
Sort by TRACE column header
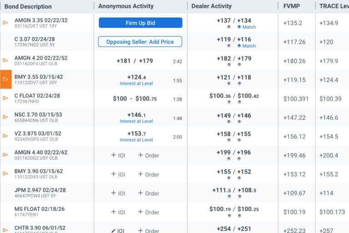[x=334, y=6]
